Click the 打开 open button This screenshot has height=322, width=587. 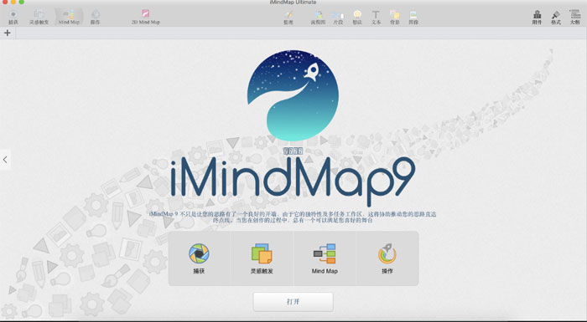[293, 302]
